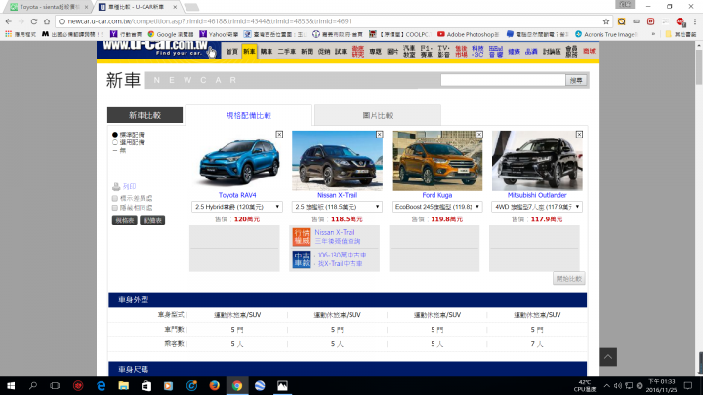This screenshot has height=395, width=703.
Task: Launch Firefox from taskbar
Action: (x=214, y=385)
